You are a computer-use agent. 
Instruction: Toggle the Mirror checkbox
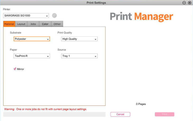coord(15,69)
